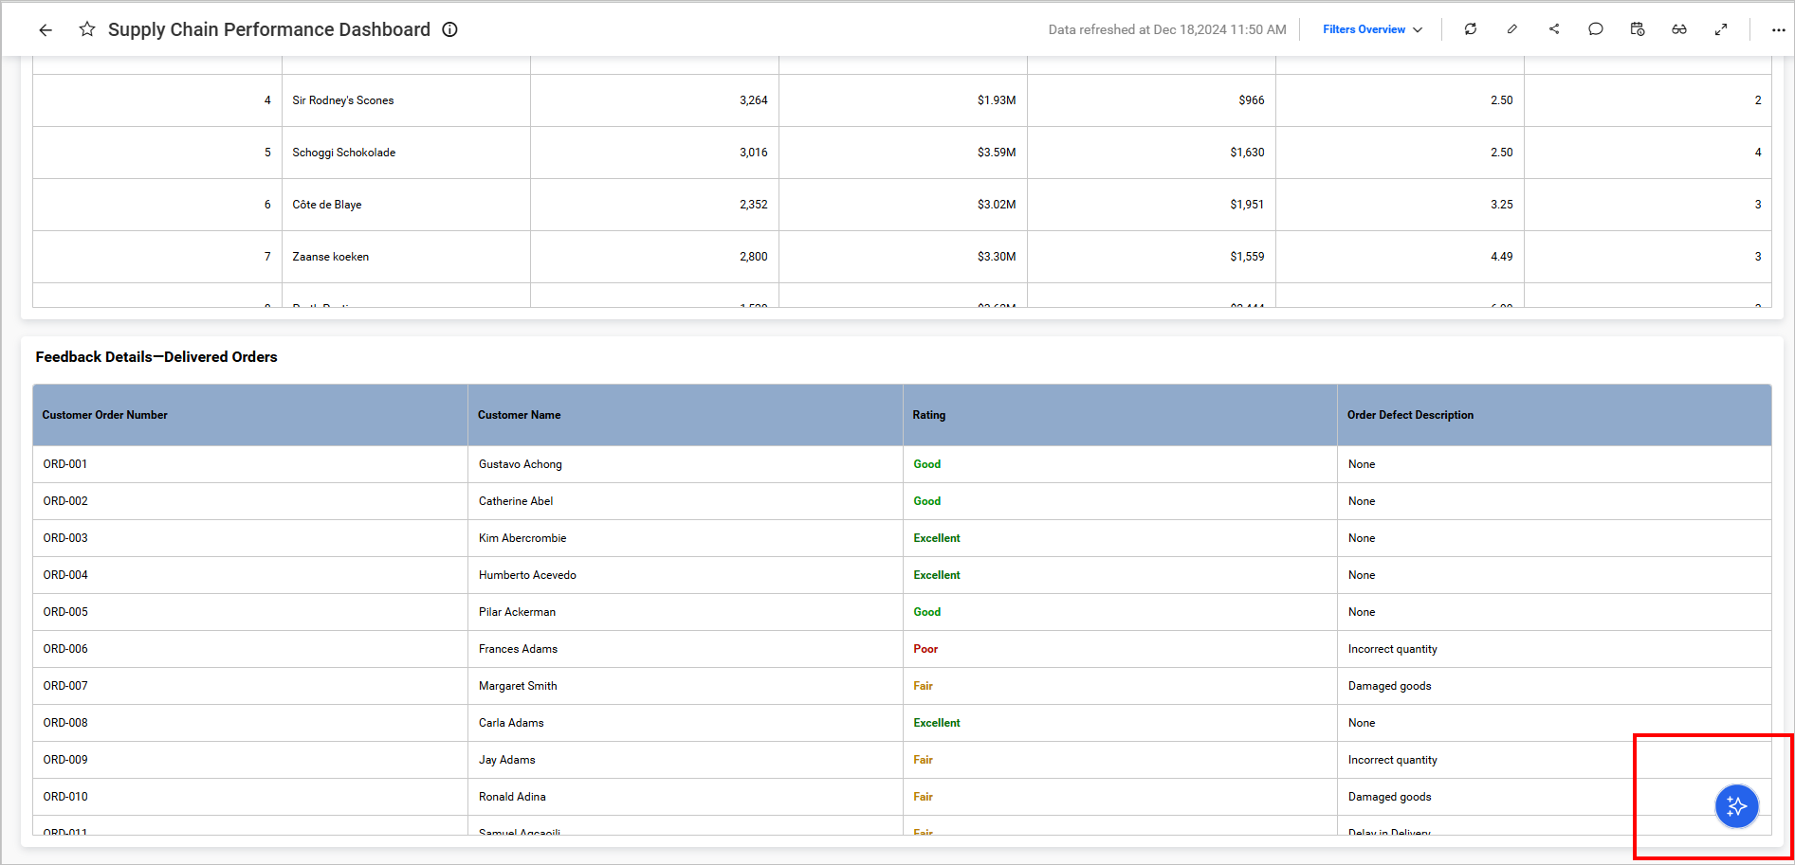Open the AI assistant floating button
Screen dimensions: 1795x865
[1736, 806]
